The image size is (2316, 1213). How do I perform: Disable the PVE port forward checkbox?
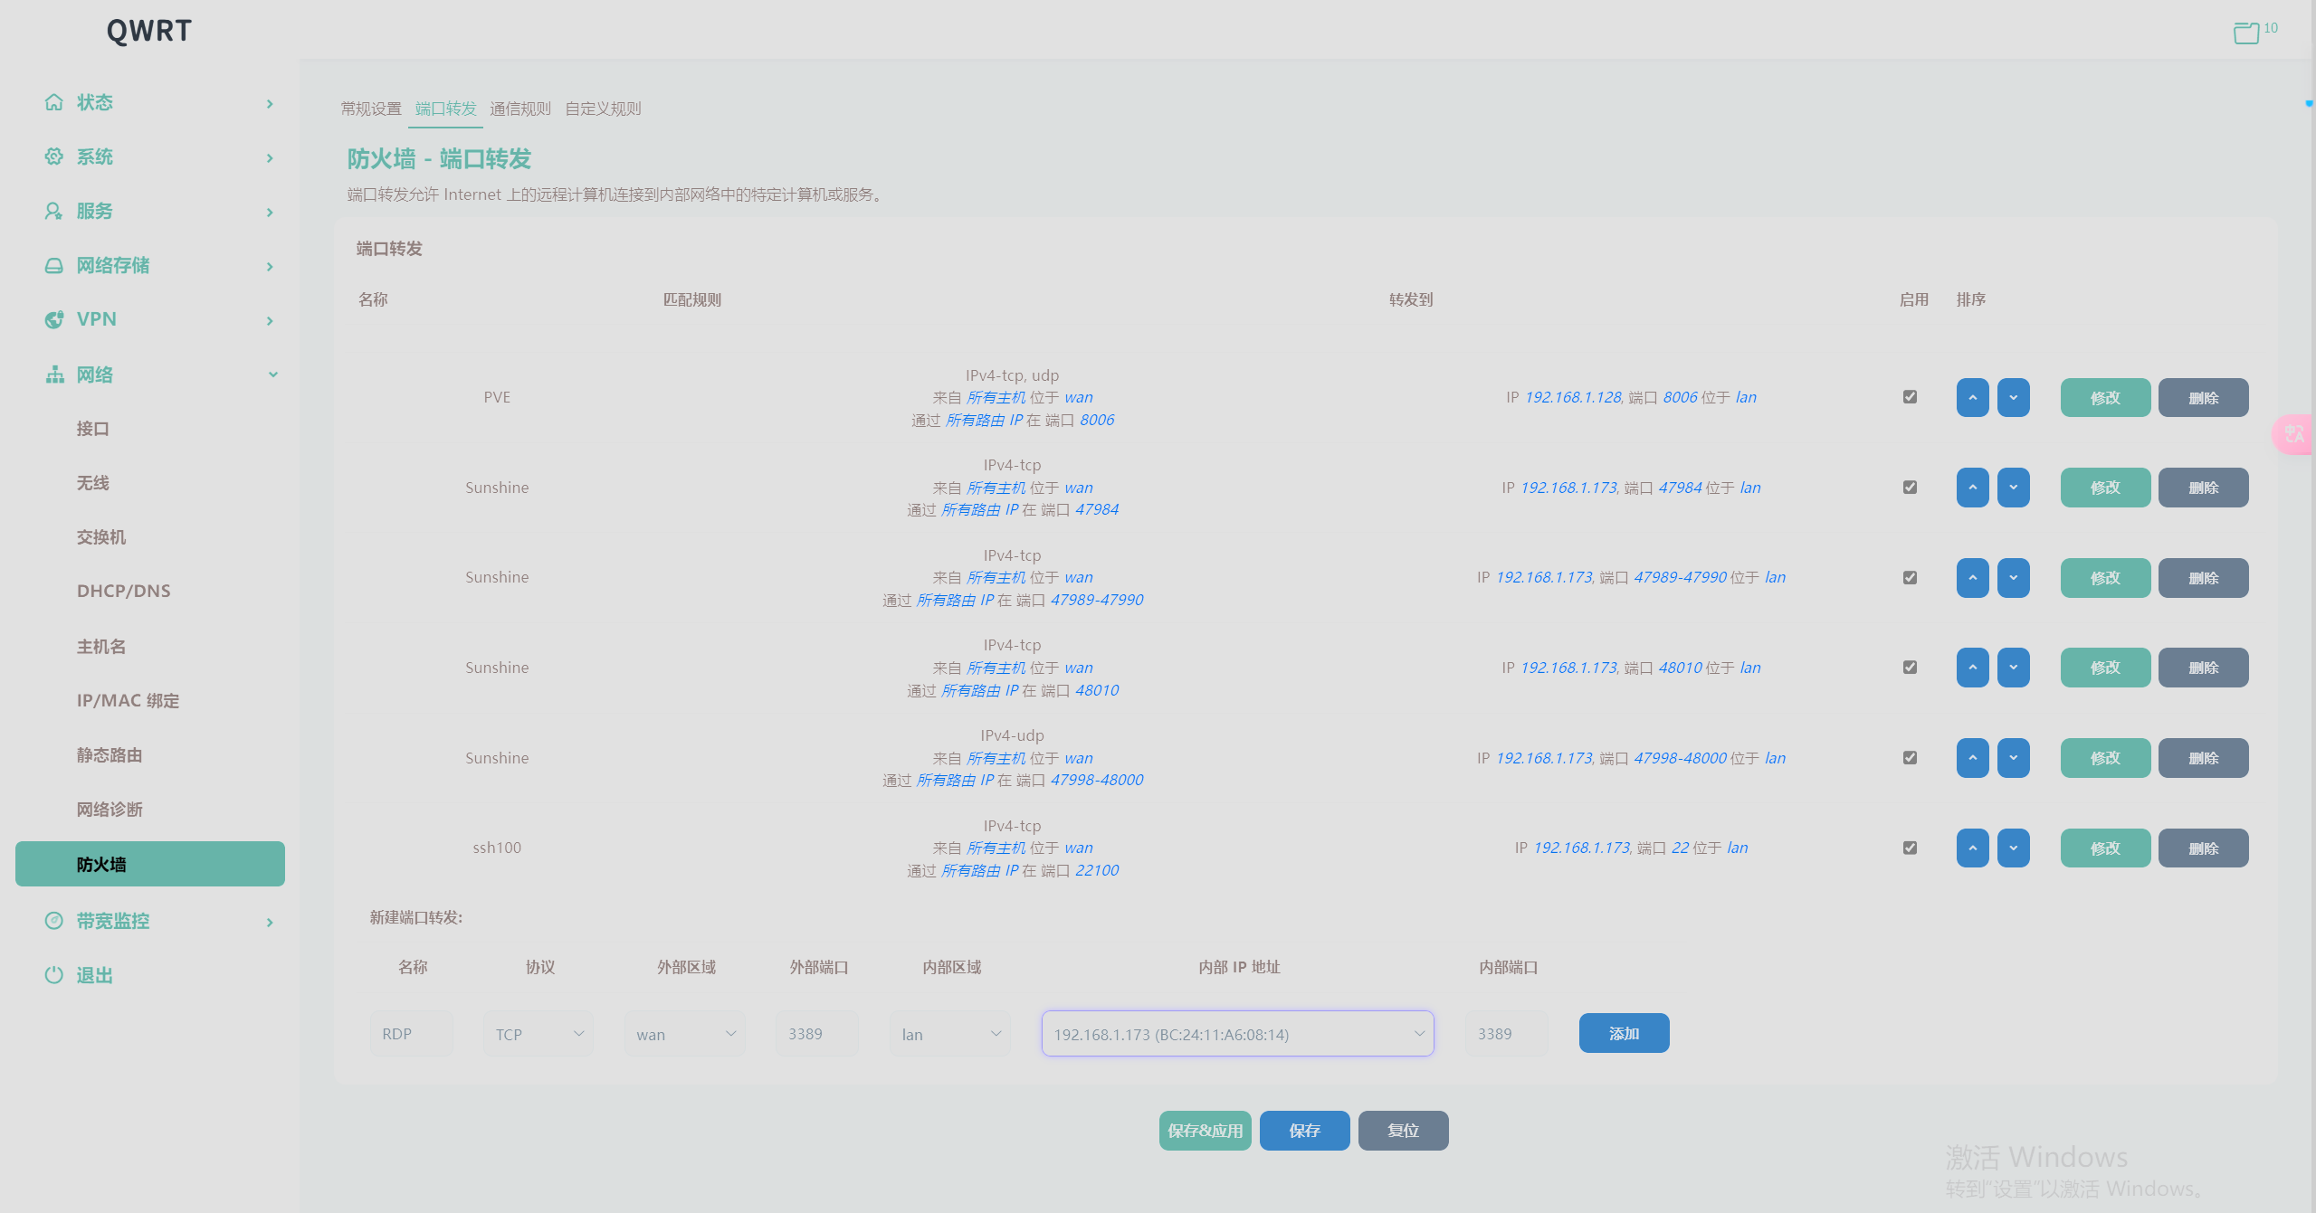coord(1910,397)
